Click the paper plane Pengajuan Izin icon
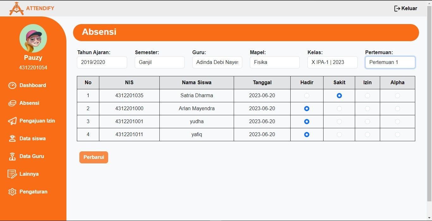 pyautogui.click(x=12, y=121)
